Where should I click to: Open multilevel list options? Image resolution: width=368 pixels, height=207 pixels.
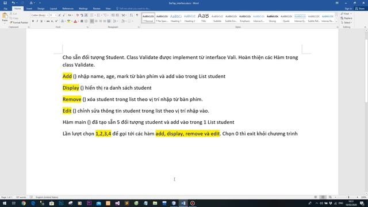[106, 16]
